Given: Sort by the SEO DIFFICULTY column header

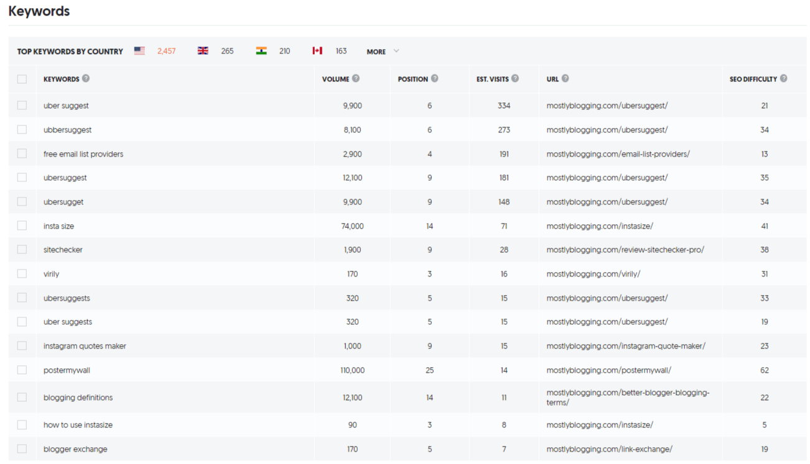Looking at the screenshot, I should (753, 79).
